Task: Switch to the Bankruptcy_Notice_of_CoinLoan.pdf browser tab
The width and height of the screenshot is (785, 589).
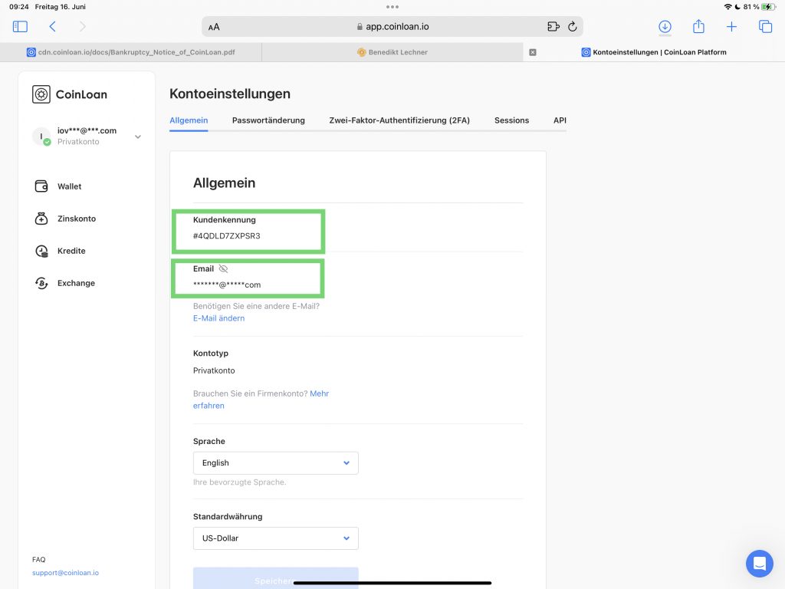Action: pyautogui.click(x=130, y=52)
